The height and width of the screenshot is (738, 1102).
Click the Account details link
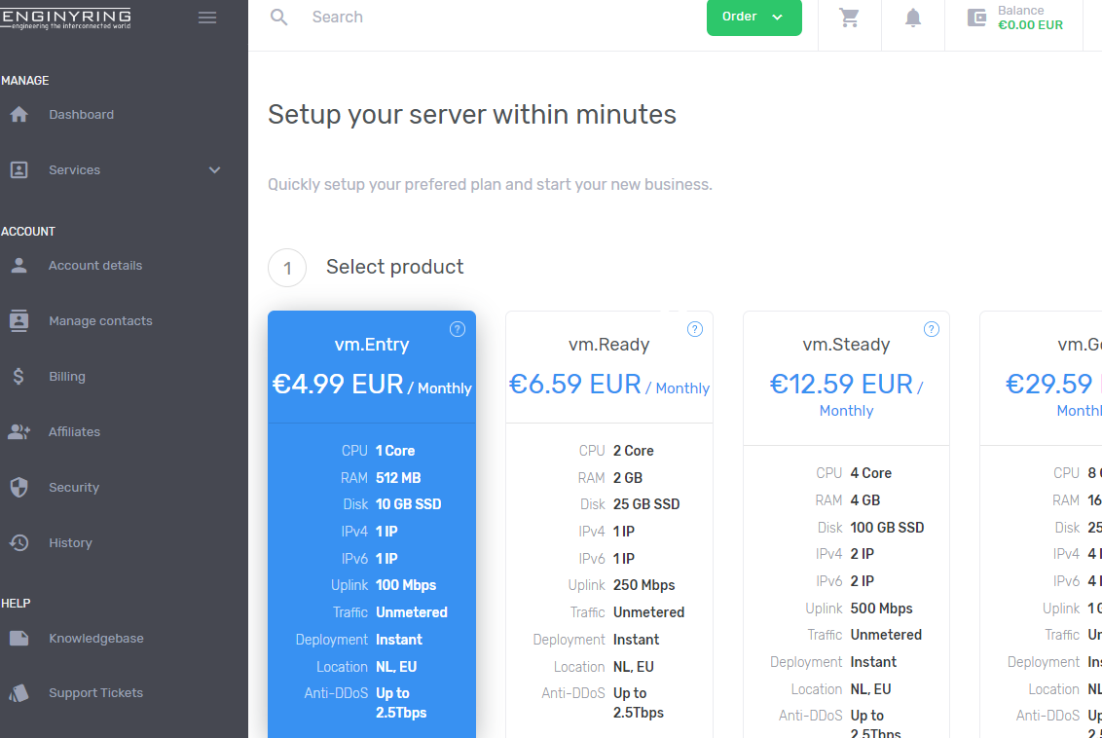[95, 265]
